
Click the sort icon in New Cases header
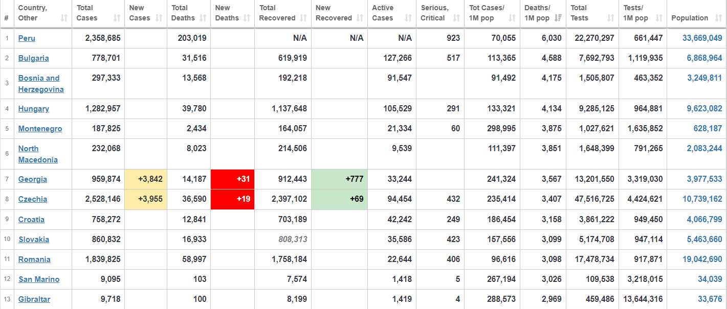pyautogui.click(x=159, y=18)
